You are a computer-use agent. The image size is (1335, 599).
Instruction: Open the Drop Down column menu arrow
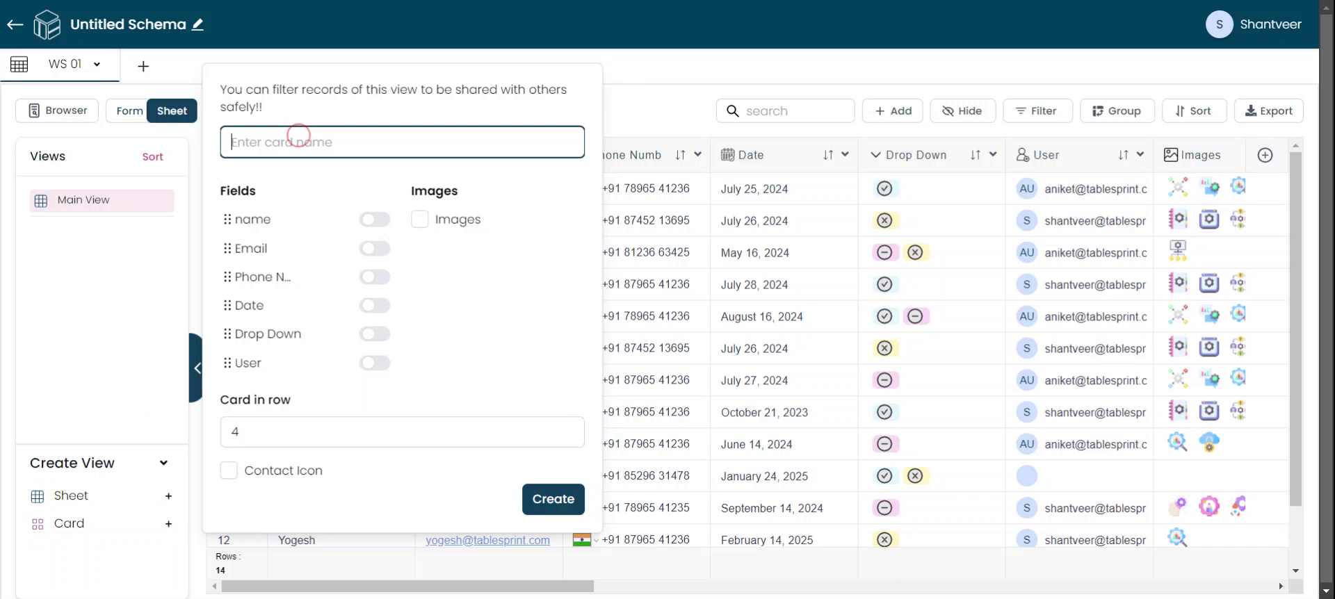click(993, 155)
